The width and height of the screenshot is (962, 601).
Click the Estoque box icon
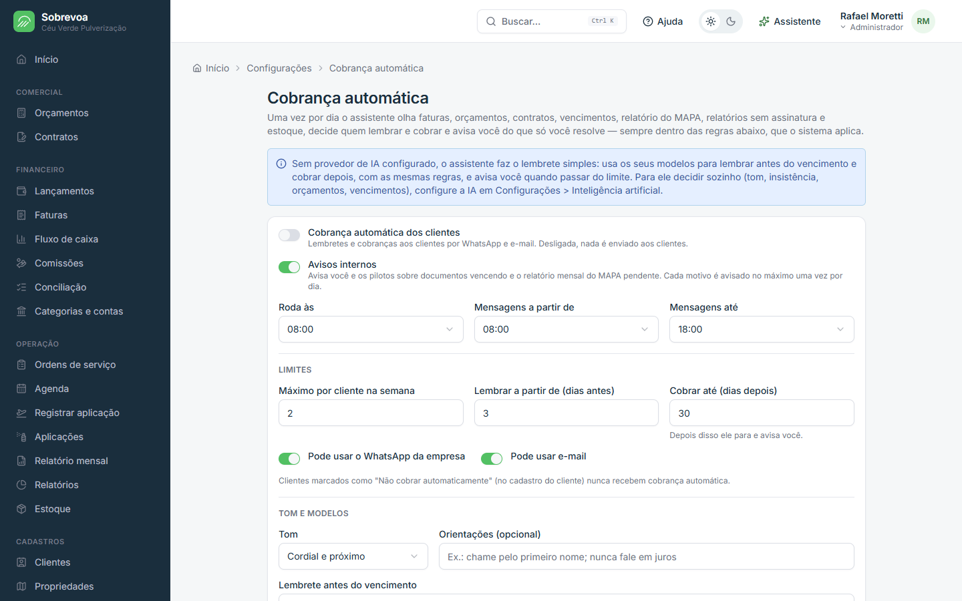point(21,509)
